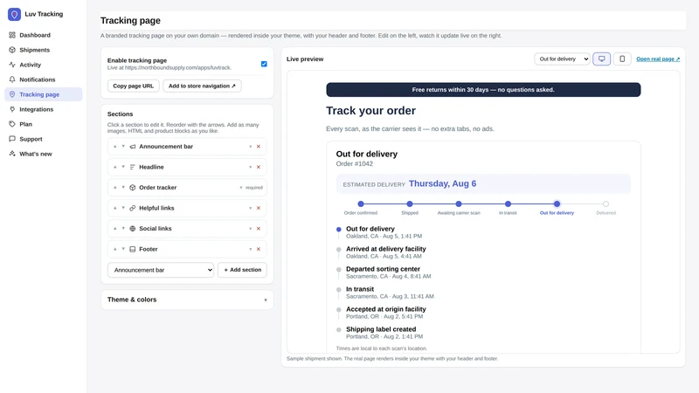The width and height of the screenshot is (699, 393).
Task: Open the section type dropdown showing Announcement bar
Action: pyautogui.click(x=161, y=270)
